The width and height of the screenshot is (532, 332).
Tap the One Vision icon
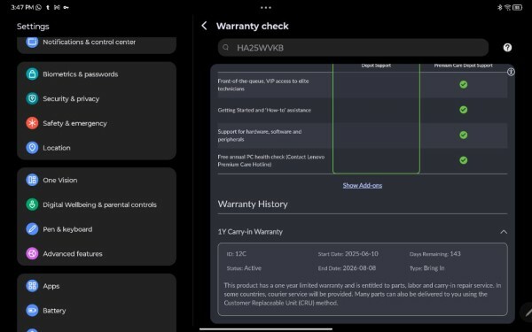[x=32, y=180]
